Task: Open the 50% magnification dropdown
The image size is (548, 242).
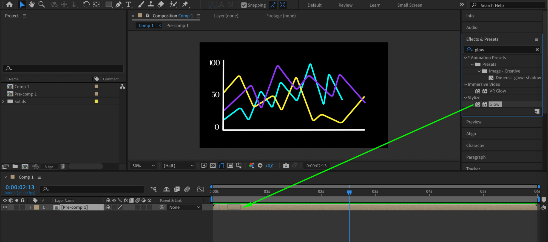Action: (x=143, y=166)
